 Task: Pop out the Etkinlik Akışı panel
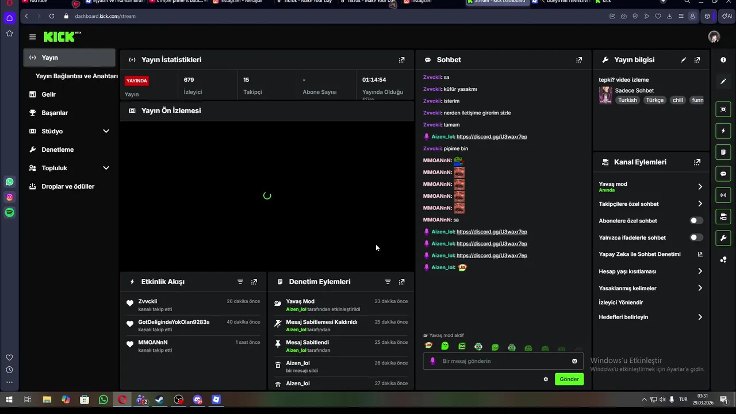click(x=254, y=282)
